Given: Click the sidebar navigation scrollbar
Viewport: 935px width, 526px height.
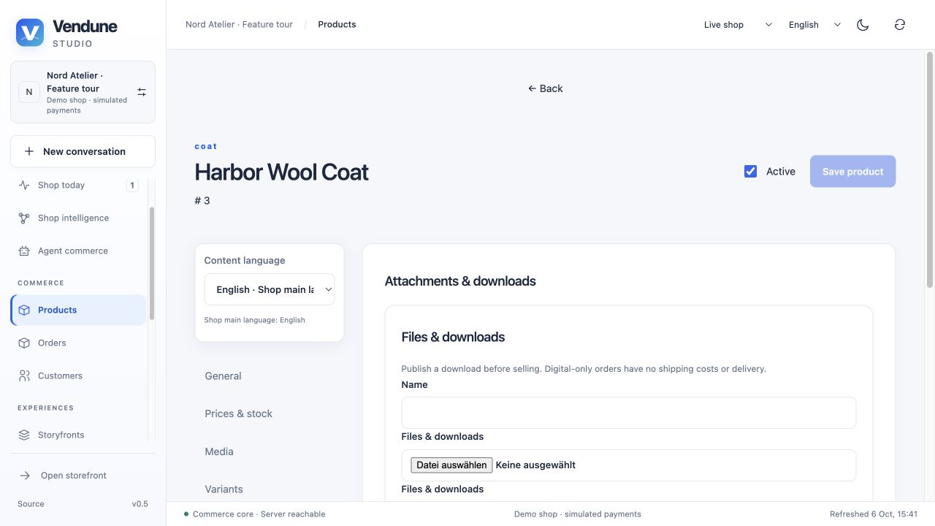Looking at the screenshot, I should point(152,263).
